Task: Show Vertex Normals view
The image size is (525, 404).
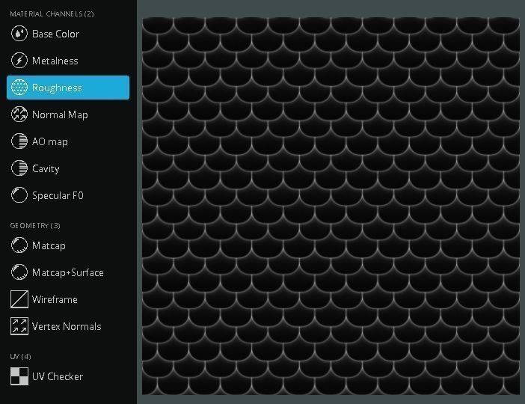Action: [x=67, y=326]
